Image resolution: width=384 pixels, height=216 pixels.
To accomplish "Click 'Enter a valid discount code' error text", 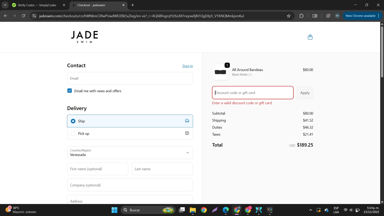I will pos(242,103).
